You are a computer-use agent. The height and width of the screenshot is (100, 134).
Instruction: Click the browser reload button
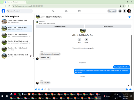click(9, 6)
